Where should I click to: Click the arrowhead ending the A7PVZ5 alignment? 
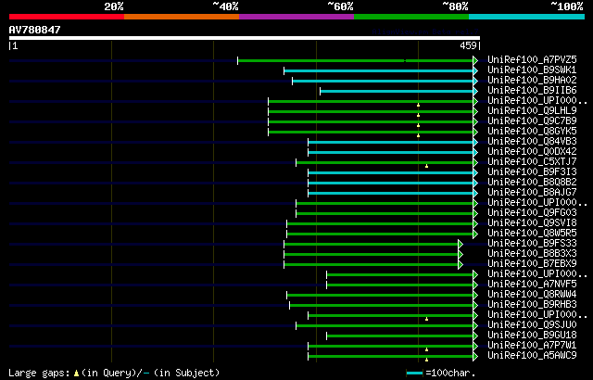click(475, 60)
